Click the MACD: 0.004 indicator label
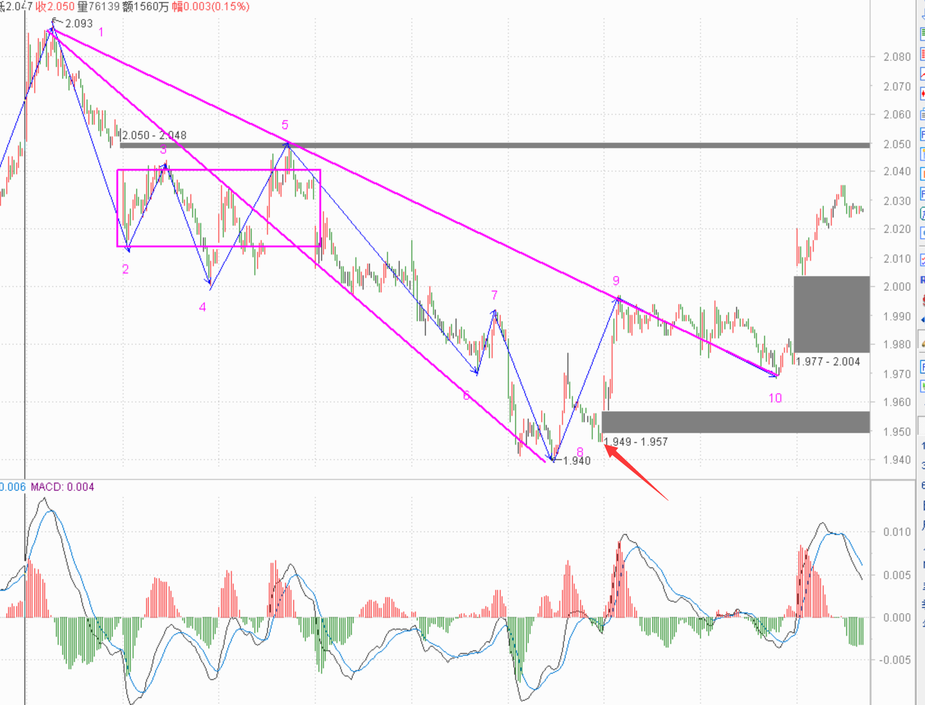Screen dimensions: 925x705 click(63, 487)
